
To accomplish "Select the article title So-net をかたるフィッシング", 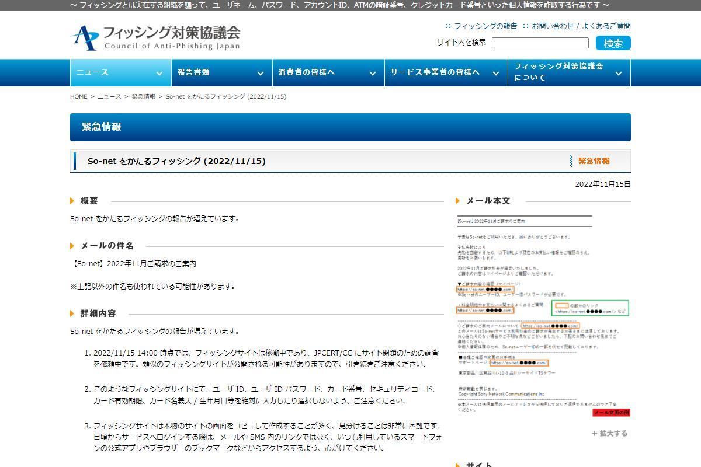I will click(176, 161).
